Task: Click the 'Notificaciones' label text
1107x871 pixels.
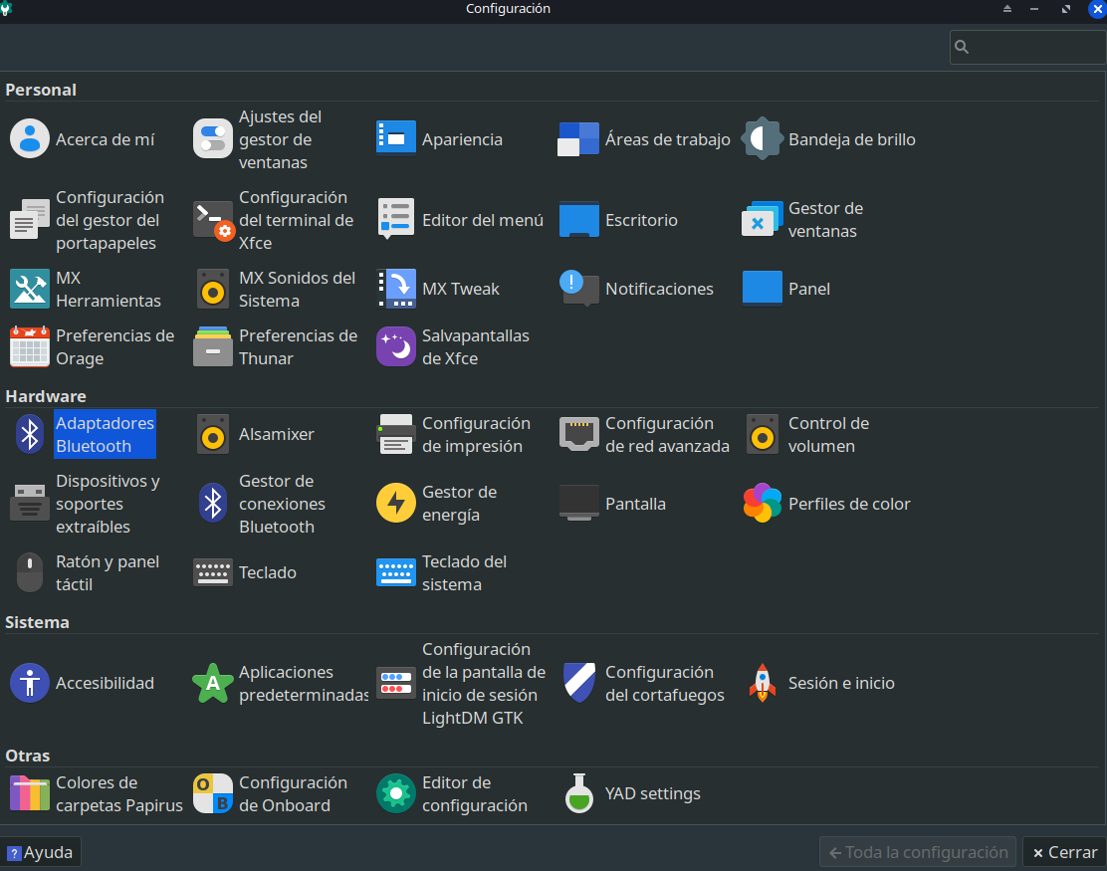Action: point(659,289)
